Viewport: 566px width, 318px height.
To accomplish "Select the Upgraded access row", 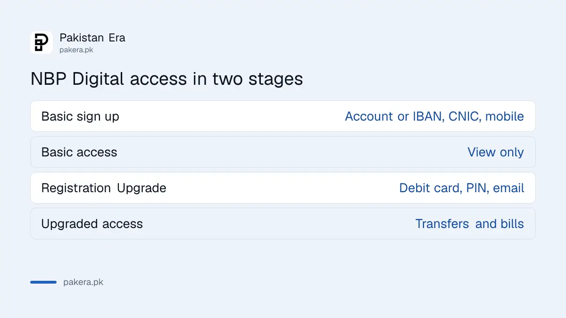I will [x=283, y=223].
